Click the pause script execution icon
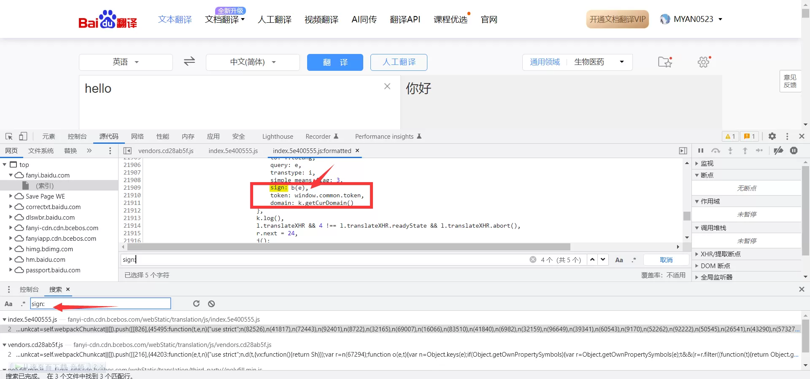 pos(701,151)
